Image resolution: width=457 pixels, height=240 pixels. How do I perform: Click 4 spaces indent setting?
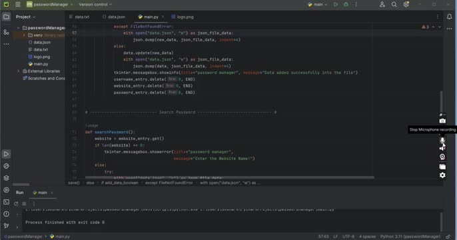pos(367,237)
